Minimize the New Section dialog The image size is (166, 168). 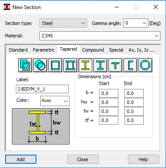coord(117,7)
